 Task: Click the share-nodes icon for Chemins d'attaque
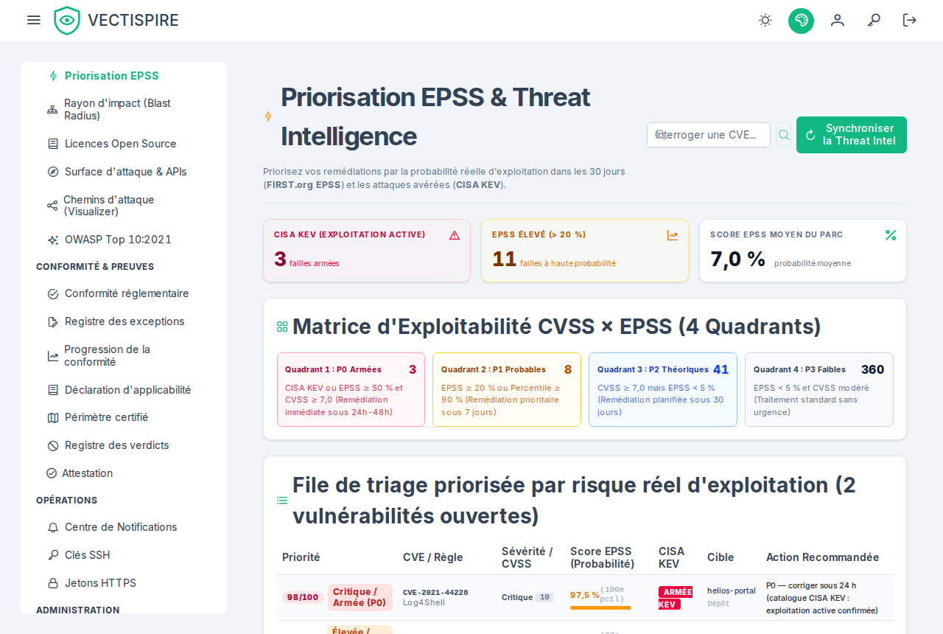pos(52,206)
